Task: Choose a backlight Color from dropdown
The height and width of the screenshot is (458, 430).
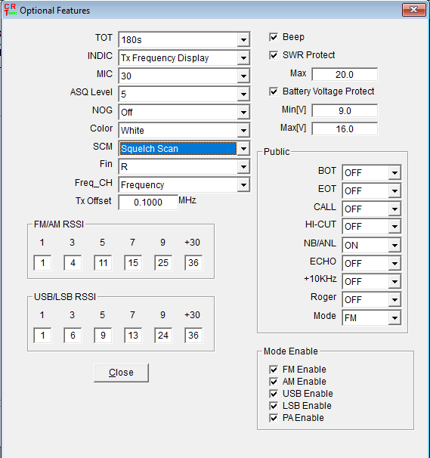Action: tap(184, 130)
